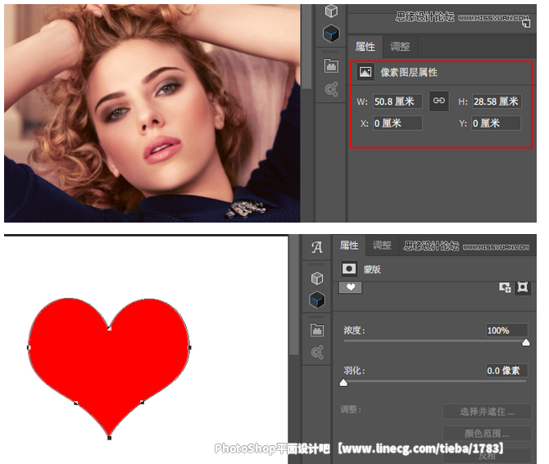Click the 蒙版 mask icon
549x464 pixels.
pos(349,269)
